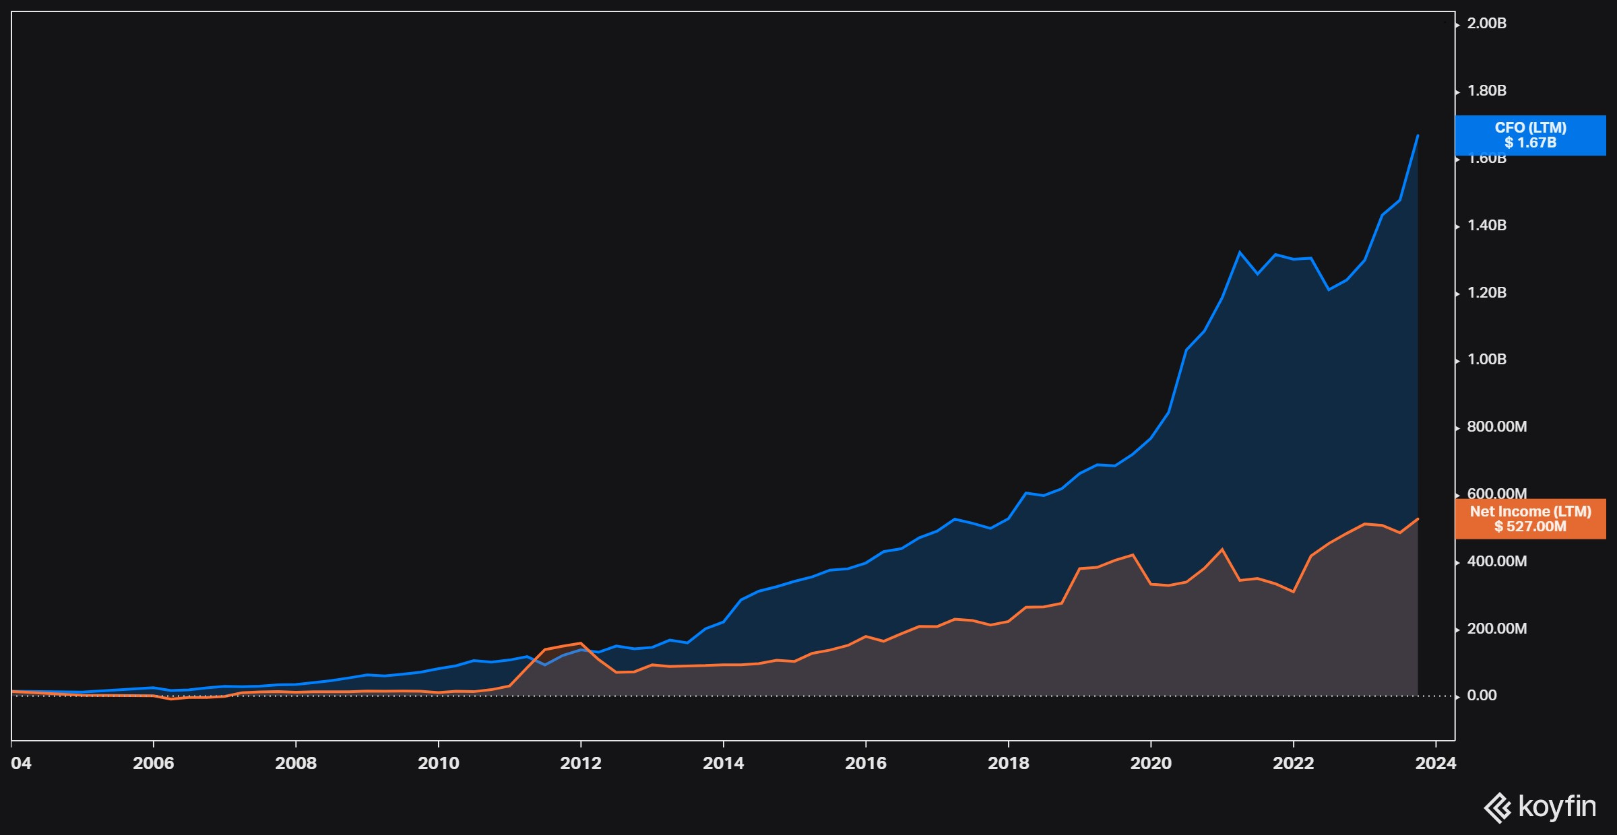The image size is (1617, 835).
Task: Click the 2006 x-axis year label
Action: click(154, 763)
